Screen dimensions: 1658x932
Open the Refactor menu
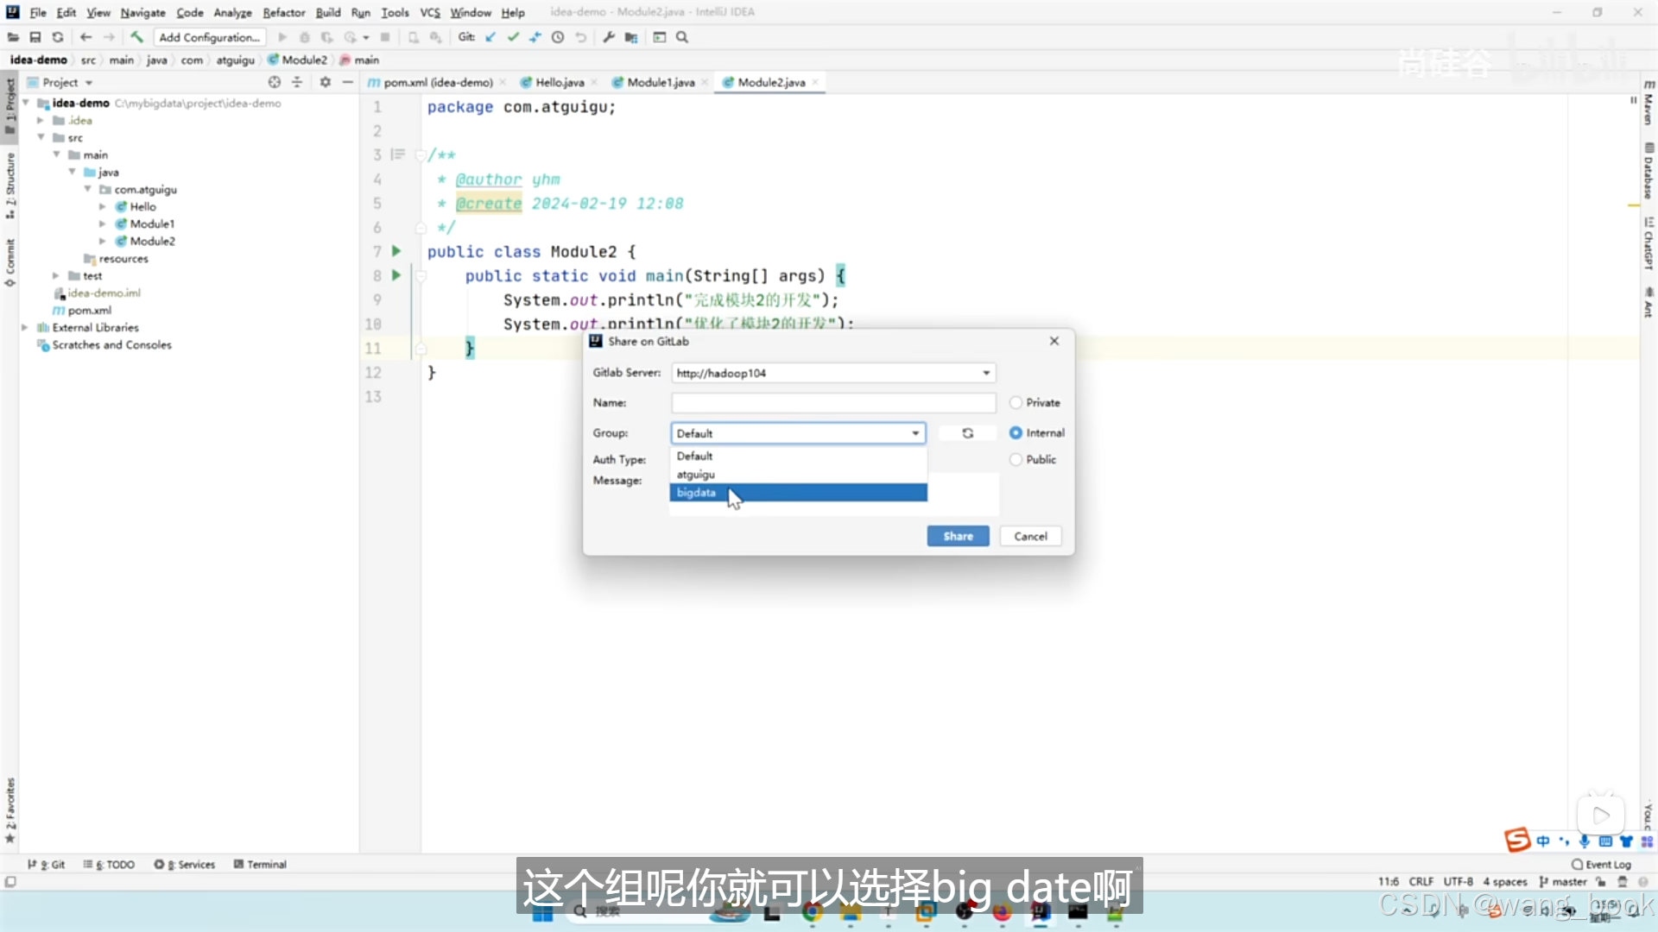[x=284, y=12]
